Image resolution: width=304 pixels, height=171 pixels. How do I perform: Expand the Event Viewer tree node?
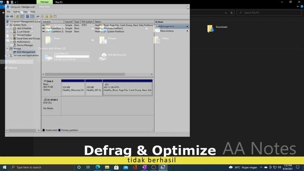pyautogui.click(x=11, y=32)
